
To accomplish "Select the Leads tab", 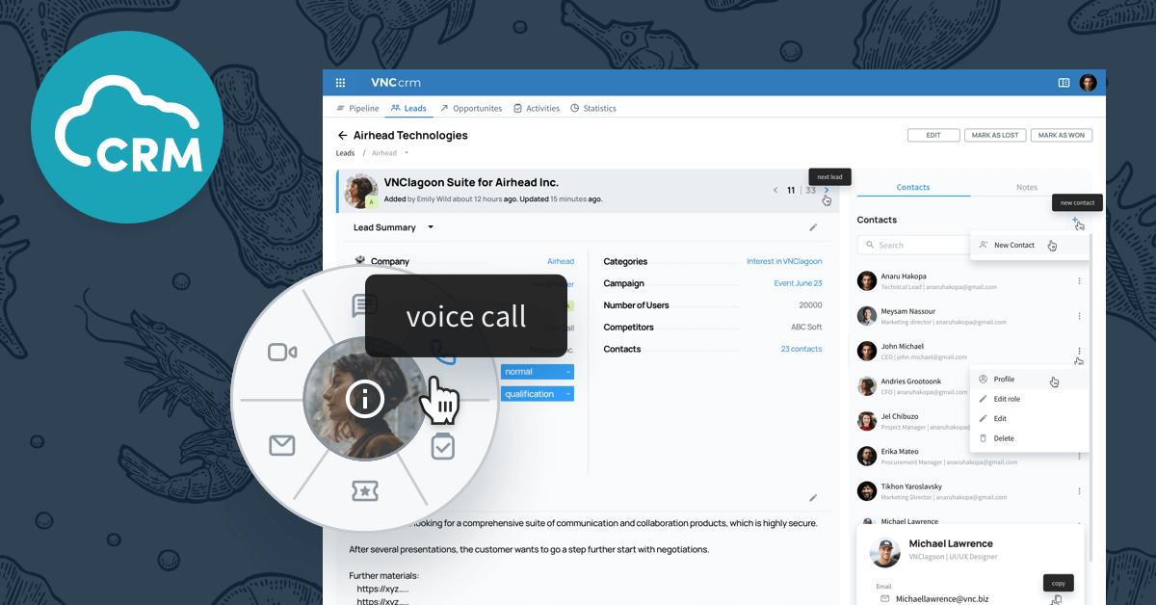I will (x=408, y=108).
